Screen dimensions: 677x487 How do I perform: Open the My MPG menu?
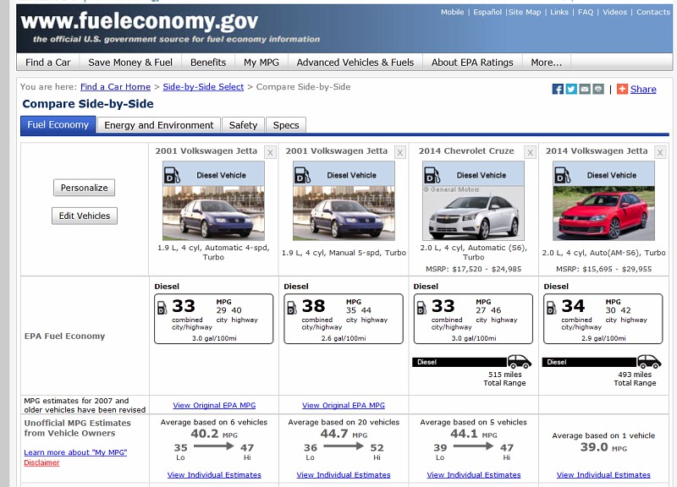tap(261, 62)
